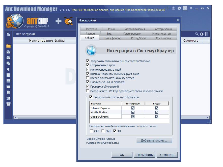Select the document page category icon
This screenshot has height=167, width=223.
point(8,93)
